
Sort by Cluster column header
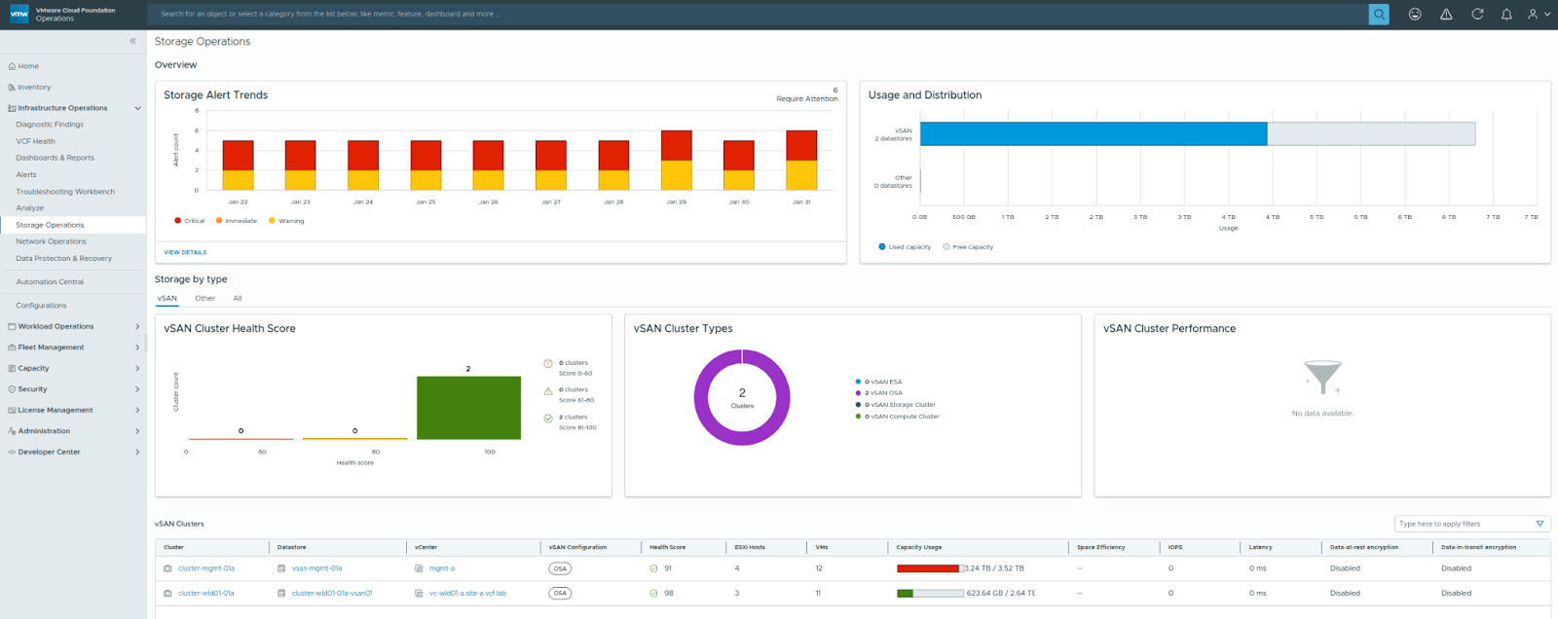174,547
